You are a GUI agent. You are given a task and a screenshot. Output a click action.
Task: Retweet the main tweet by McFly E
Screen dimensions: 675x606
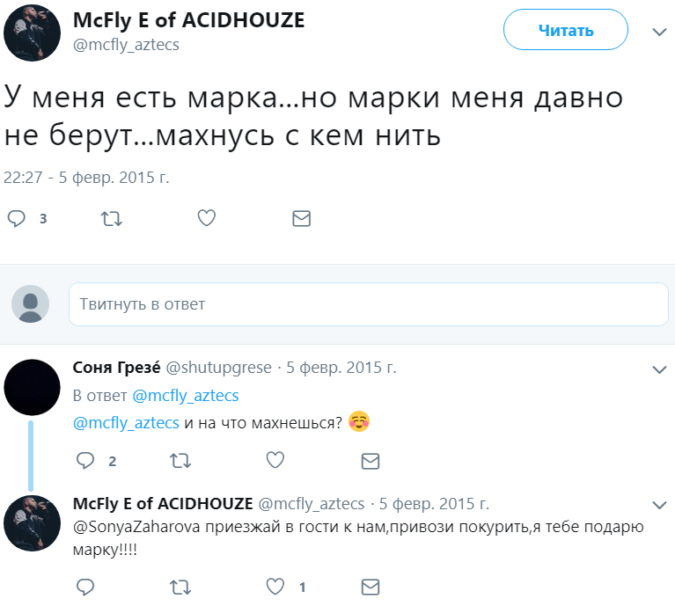click(112, 218)
